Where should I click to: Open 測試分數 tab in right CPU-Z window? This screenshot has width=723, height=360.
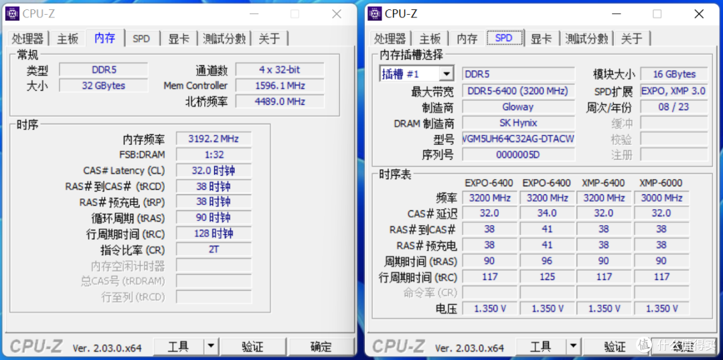[586, 39]
